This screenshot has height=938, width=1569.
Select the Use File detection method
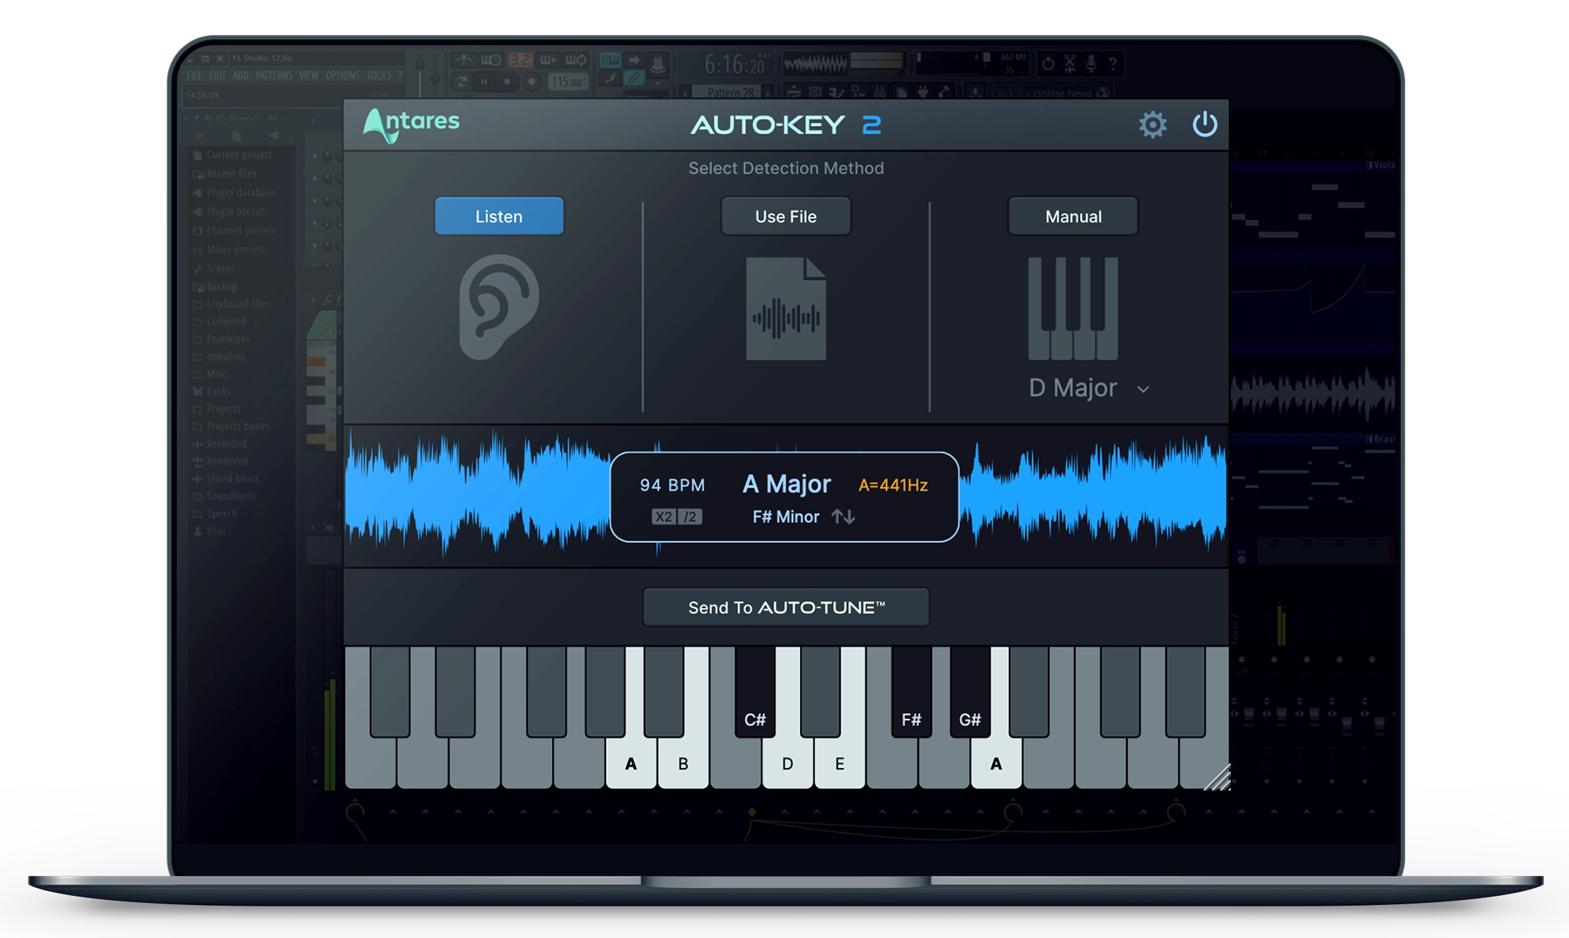(x=785, y=216)
